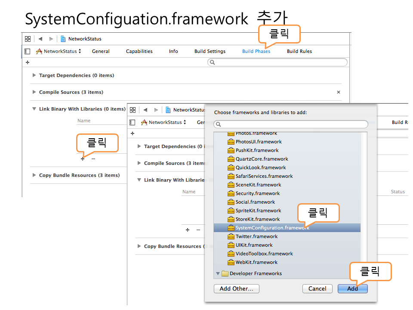Click the toolbox icon beside WebKit.framework
The image size is (413, 310).
pos(231,262)
